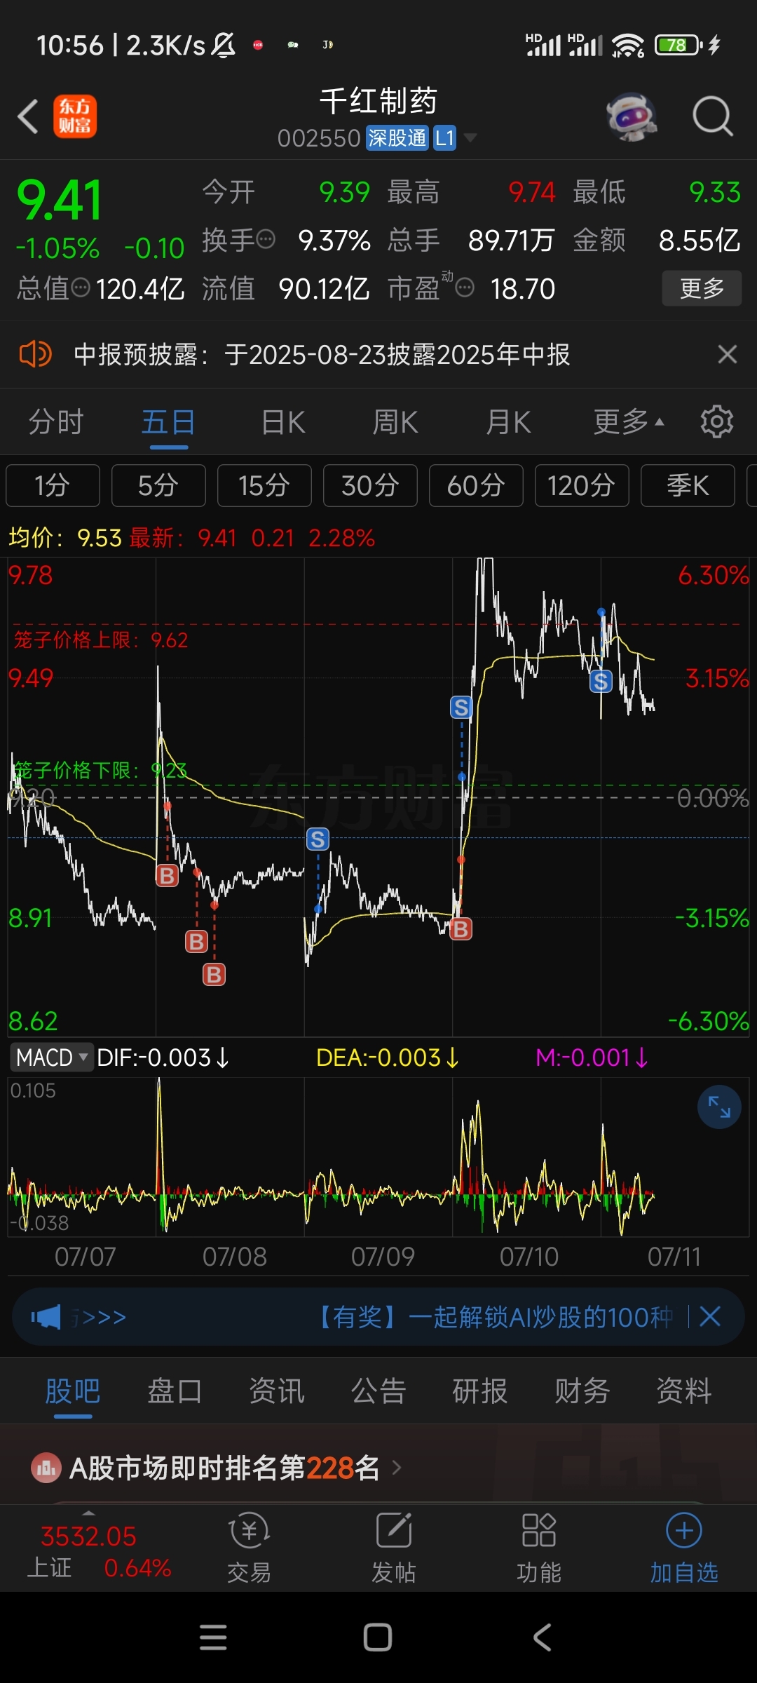The width and height of the screenshot is (757, 1683).
Task: Tap the ranking chart icon beside A股市场
Action: click(x=46, y=1467)
